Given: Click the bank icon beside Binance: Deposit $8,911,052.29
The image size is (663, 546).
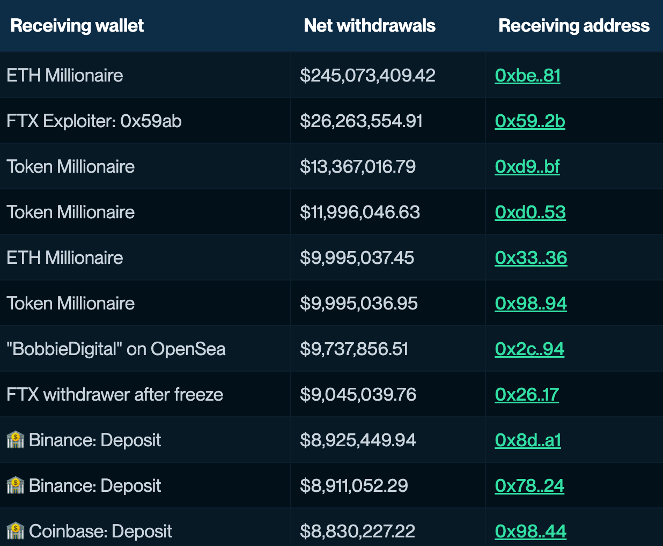Looking at the screenshot, I should click(16, 485).
